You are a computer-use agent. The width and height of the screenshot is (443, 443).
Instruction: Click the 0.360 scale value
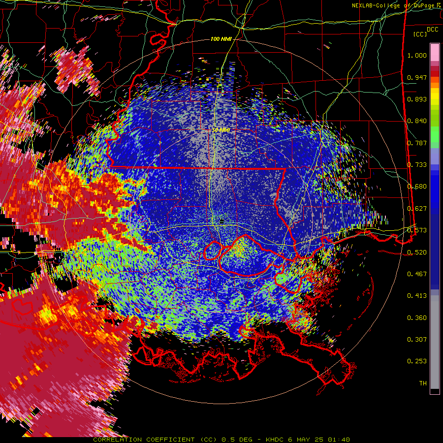point(417,318)
